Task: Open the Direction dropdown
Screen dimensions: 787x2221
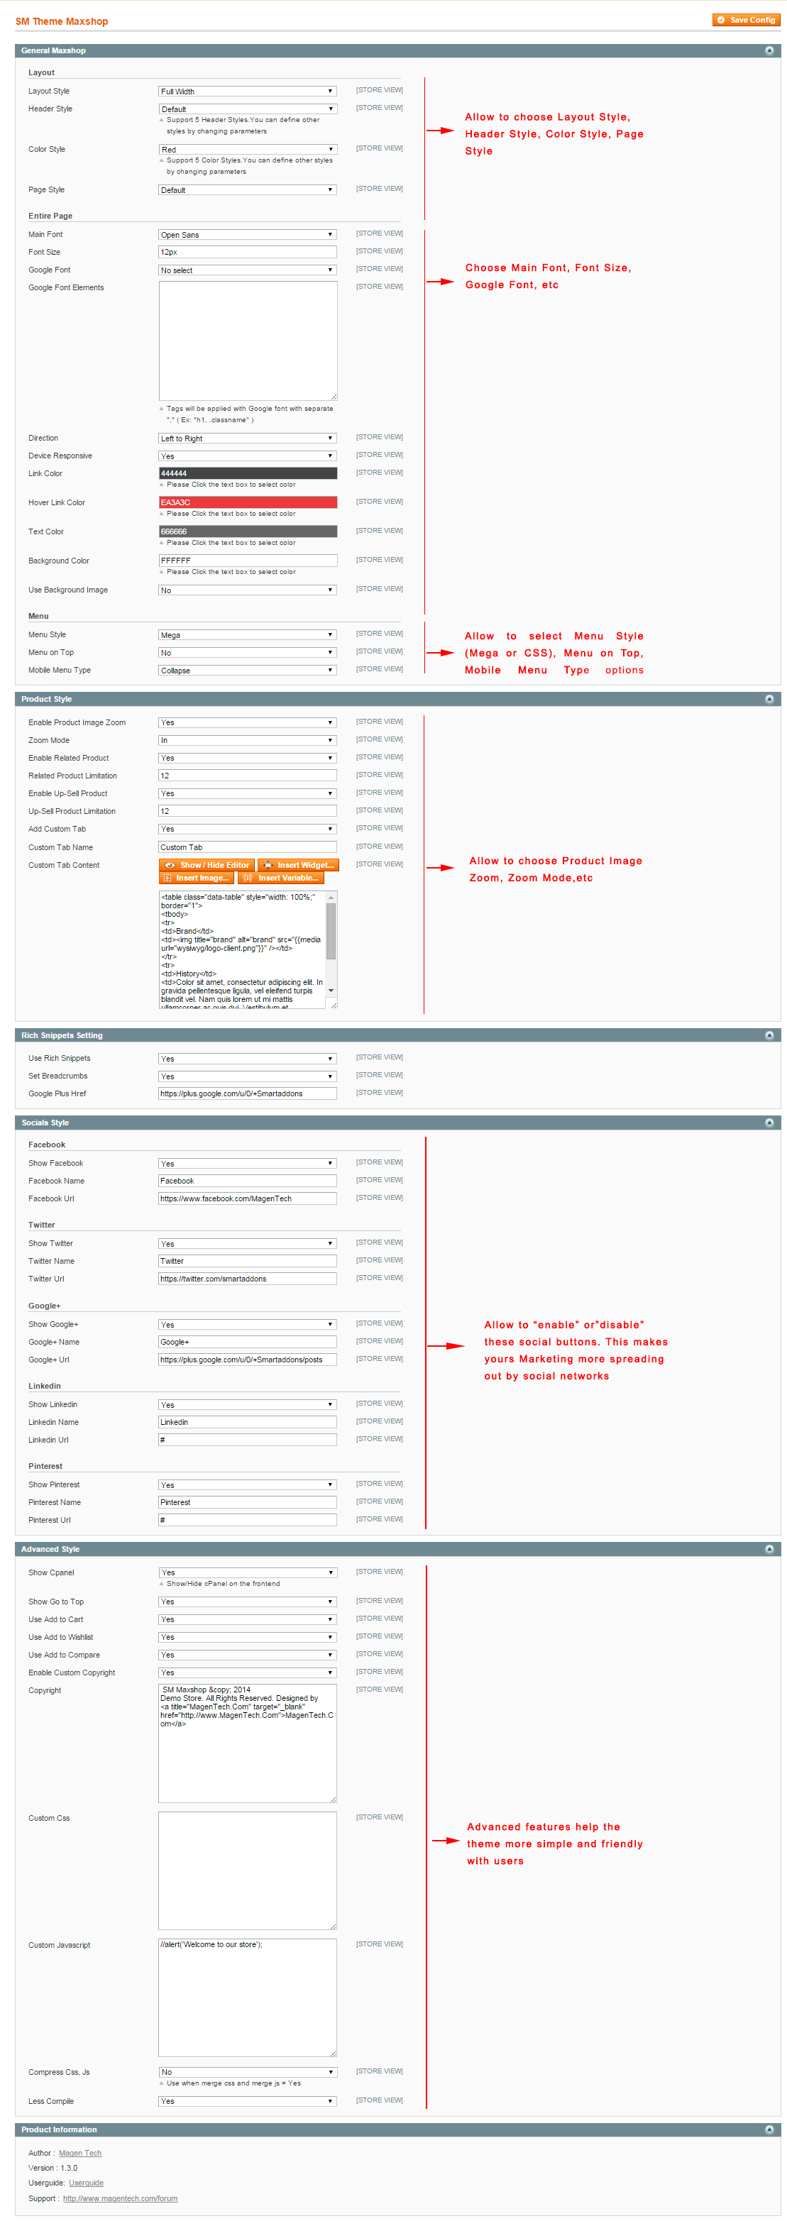Action: 248,439
